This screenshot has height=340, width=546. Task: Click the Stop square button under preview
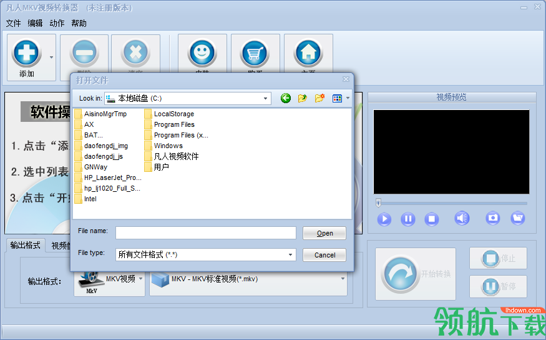pos(431,219)
